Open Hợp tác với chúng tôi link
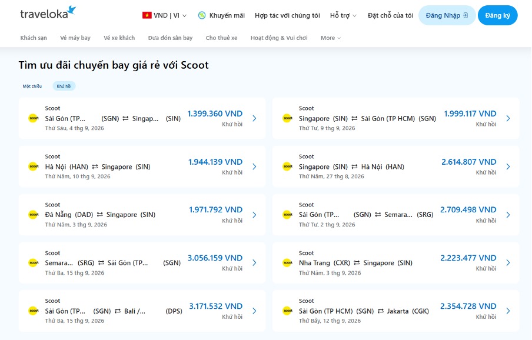 [x=287, y=15]
